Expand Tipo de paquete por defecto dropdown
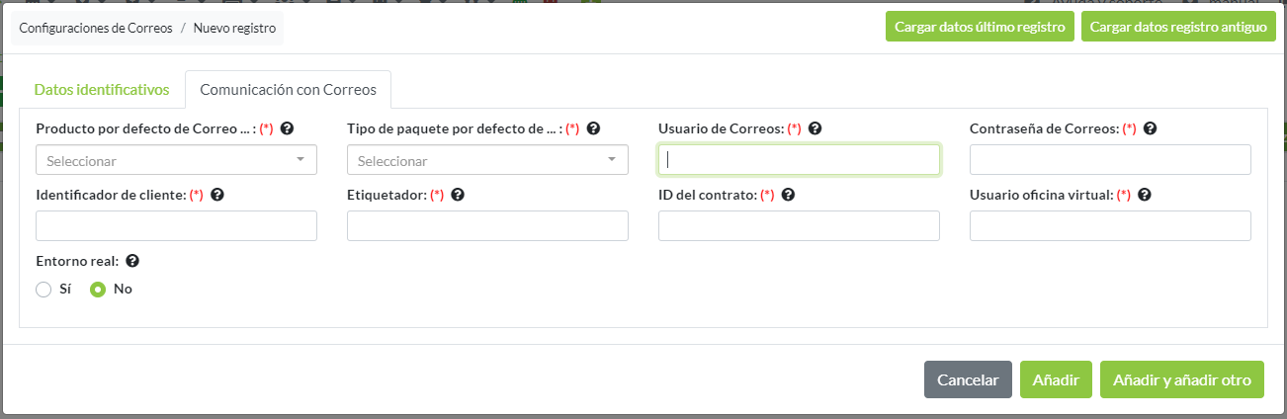 pos(487,160)
